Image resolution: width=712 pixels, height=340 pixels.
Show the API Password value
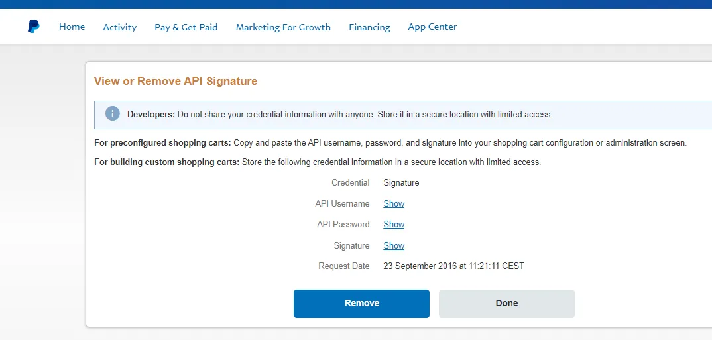tap(394, 224)
